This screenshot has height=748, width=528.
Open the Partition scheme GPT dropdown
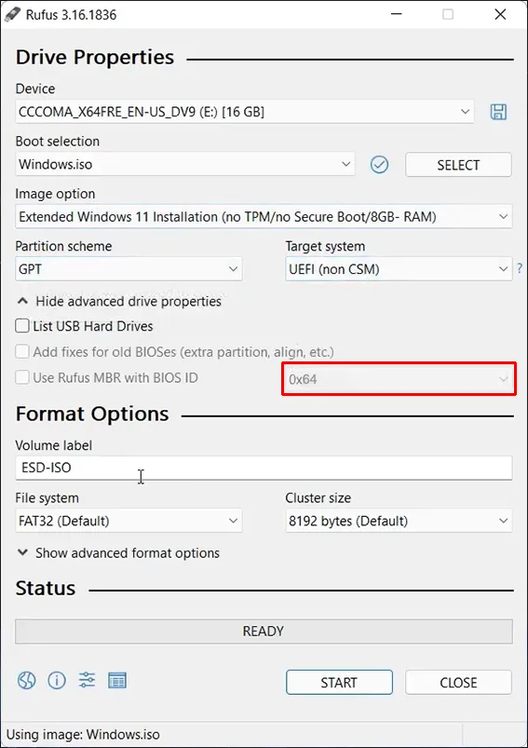(129, 269)
